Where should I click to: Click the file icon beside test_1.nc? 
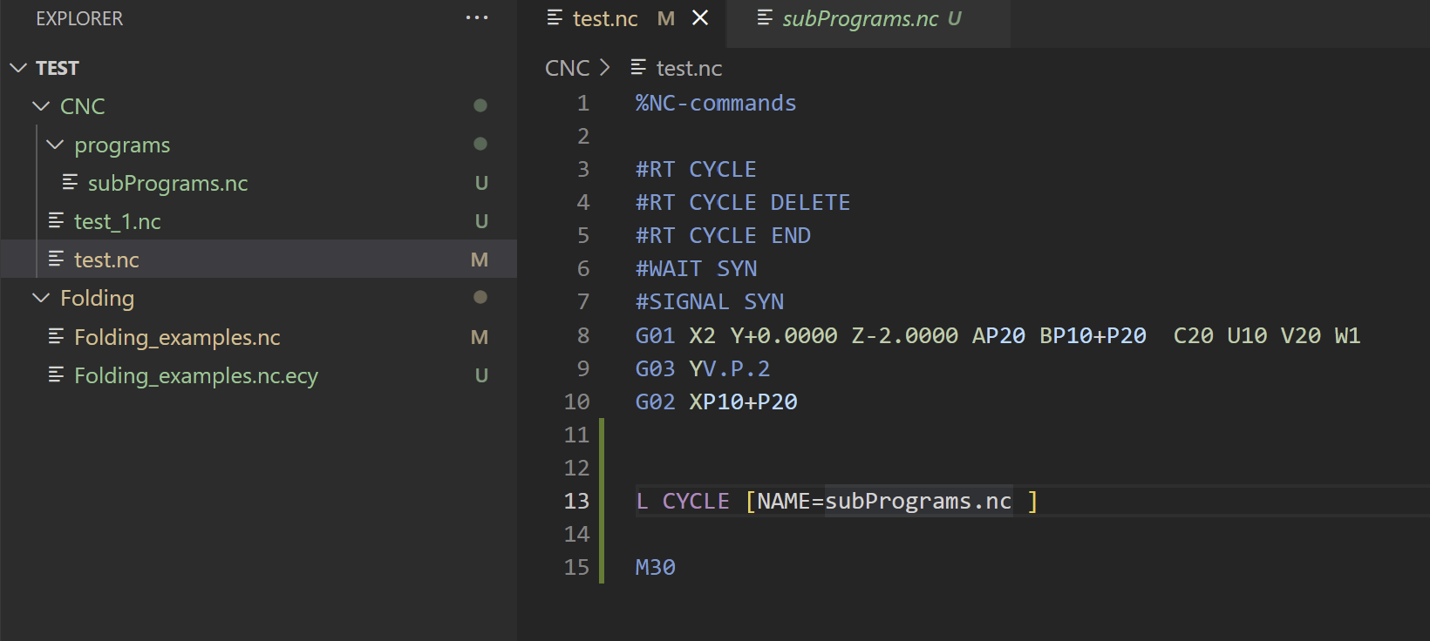[56, 220]
